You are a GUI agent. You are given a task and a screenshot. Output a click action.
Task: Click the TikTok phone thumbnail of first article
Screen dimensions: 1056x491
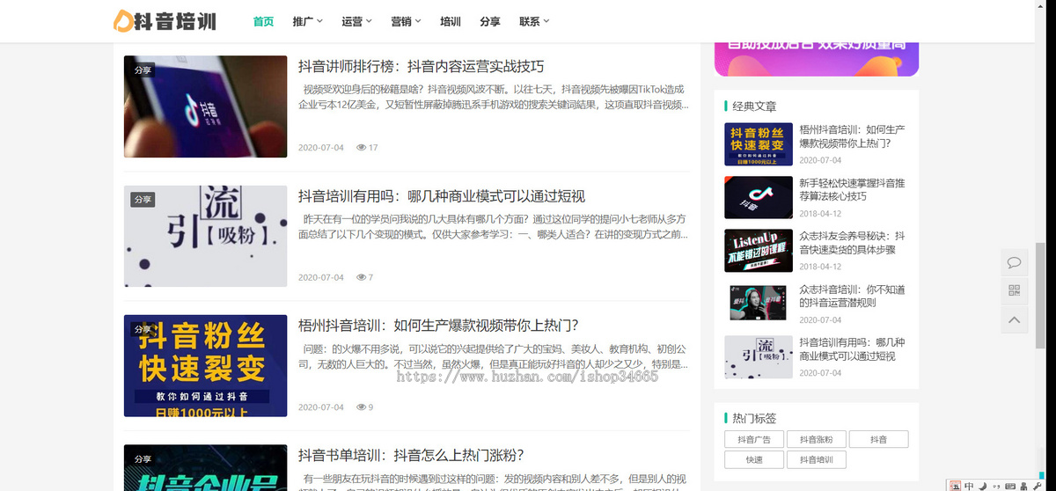click(205, 106)
